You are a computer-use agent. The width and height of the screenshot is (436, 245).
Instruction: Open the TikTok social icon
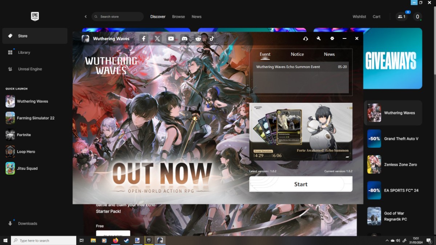tap(211, 38)
